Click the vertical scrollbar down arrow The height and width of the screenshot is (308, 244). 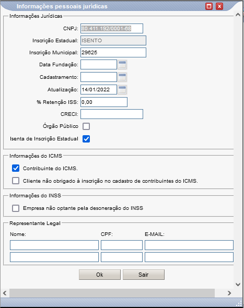(238, 285)
